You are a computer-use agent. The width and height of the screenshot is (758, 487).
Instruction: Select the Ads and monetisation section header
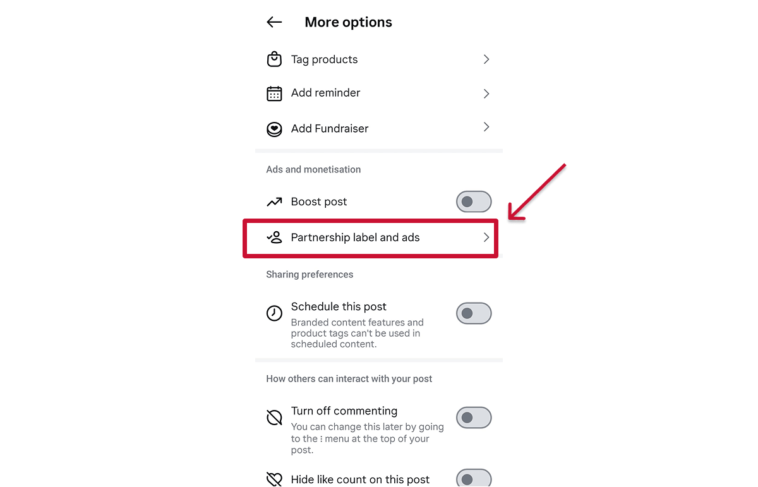click(x=313, y=169)
